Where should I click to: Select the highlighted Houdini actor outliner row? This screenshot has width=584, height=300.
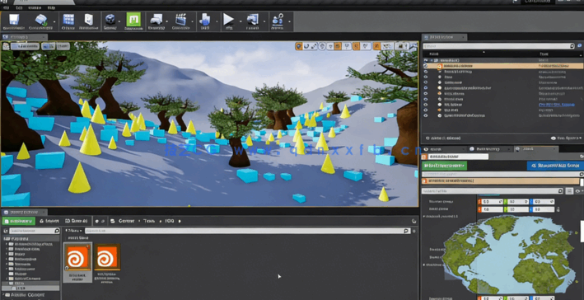pos(503,66)
